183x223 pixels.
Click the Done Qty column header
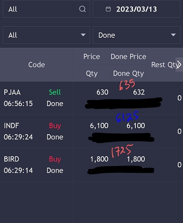click(128, 74)
